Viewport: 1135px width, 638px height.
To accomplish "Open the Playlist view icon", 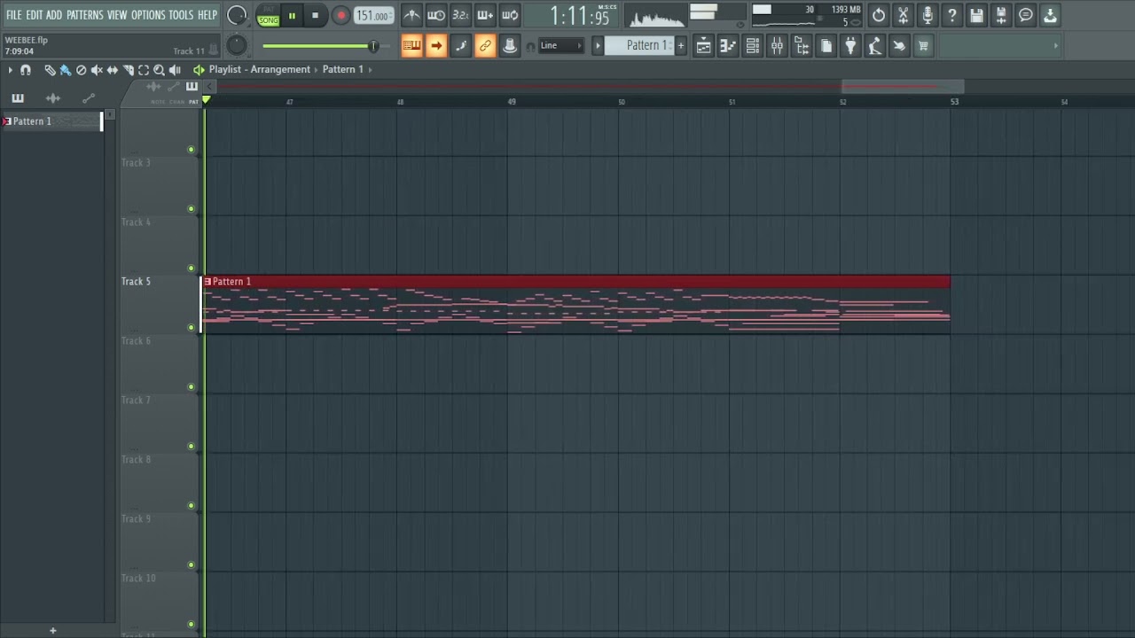I will [x=703, y=46].
